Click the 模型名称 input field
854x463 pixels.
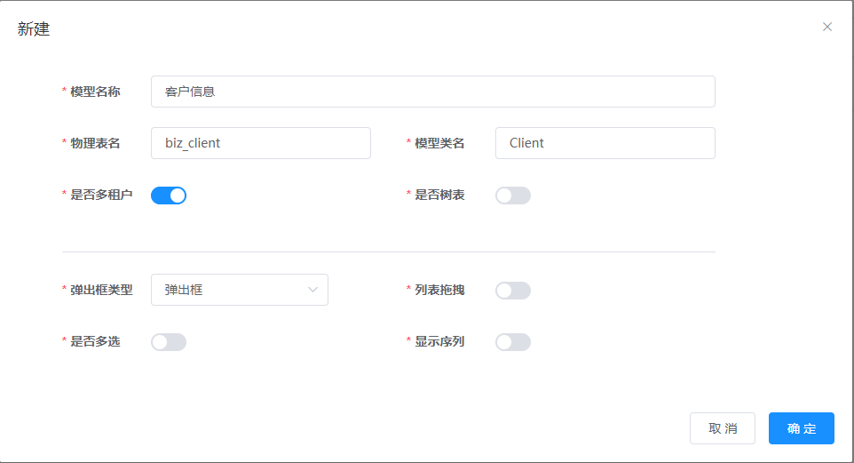pos(432,92)
